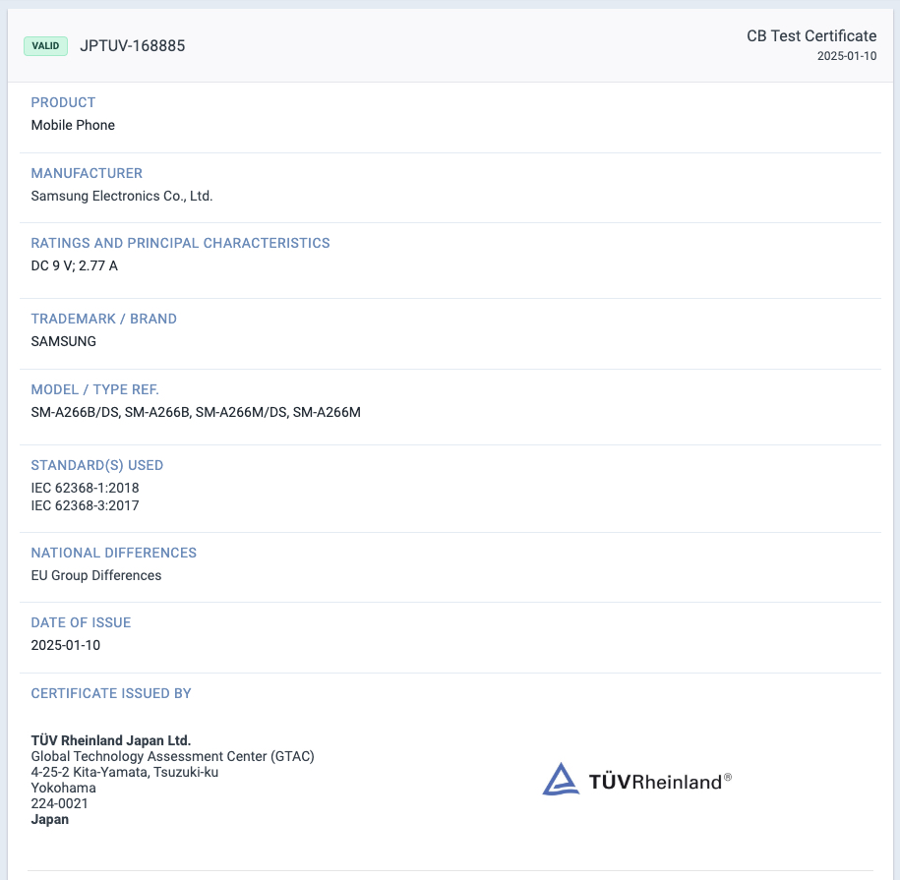Click standard IEC 62368-3:2017

(x=85, y=505)
